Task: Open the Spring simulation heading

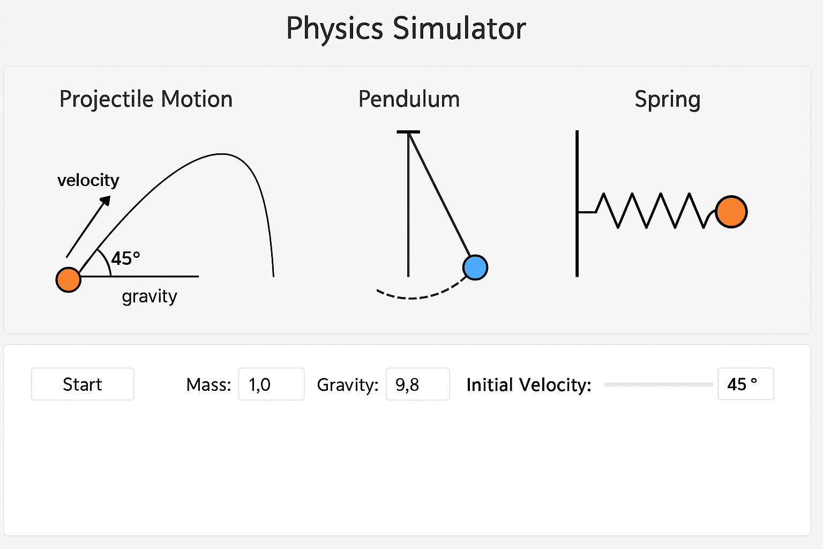Action: coord(667,99)
